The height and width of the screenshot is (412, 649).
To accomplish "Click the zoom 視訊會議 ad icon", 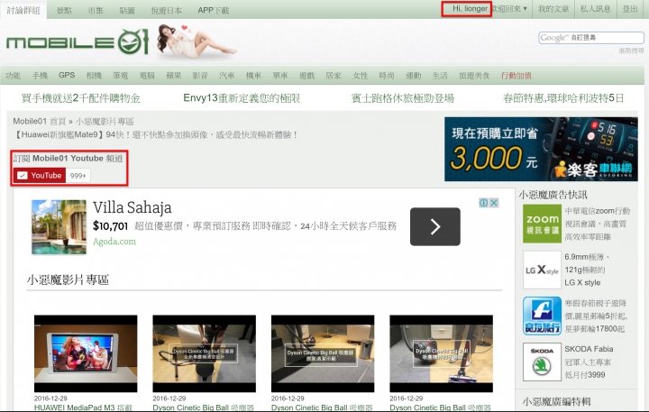I will (x=542, y=224).
